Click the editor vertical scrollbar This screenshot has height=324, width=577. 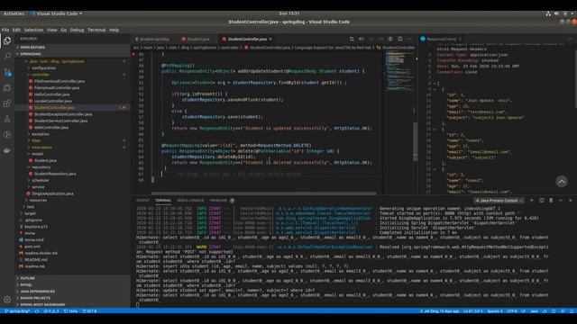[416, 141]
